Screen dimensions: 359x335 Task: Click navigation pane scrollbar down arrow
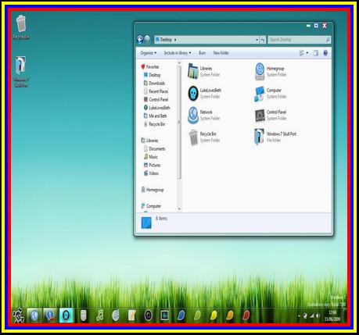(x=179, y=208)
